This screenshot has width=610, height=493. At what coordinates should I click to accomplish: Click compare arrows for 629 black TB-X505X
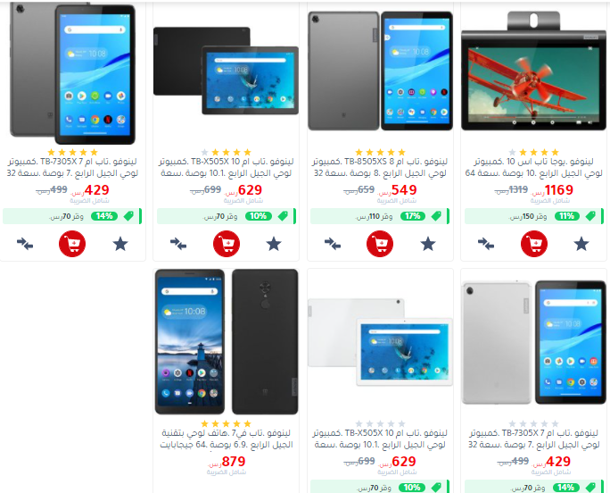pos(178,244)
